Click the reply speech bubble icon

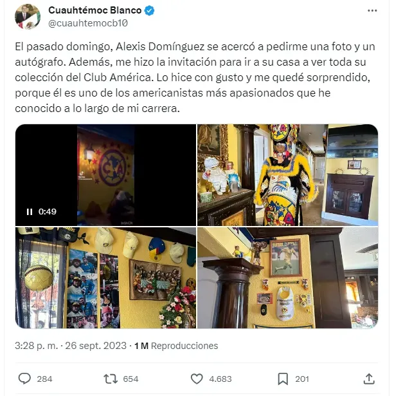tap(24, 379)
